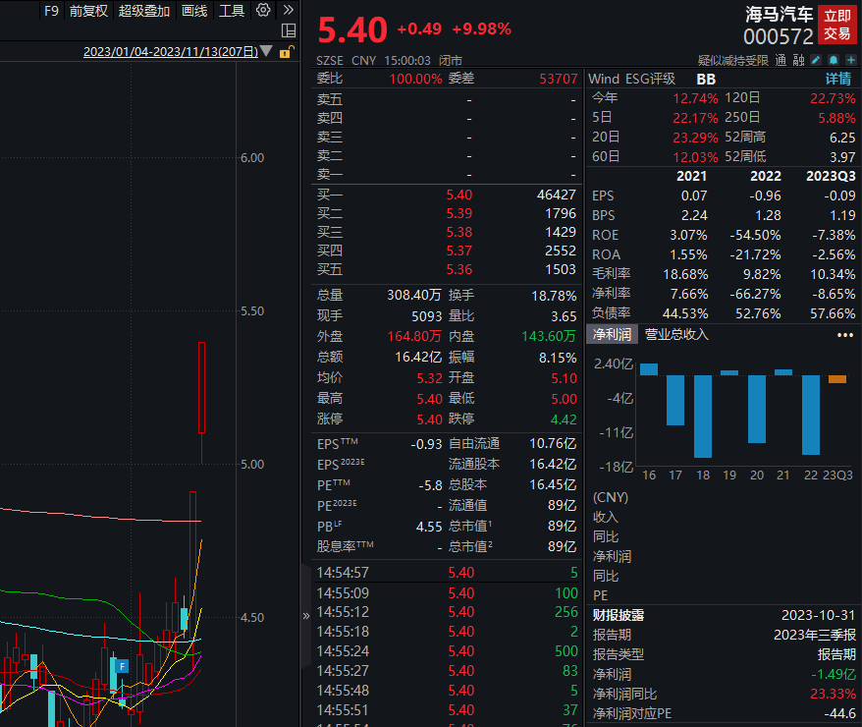Viewport: 862px width, 727px height.
Task: Click the 买五 bid price 5.36
Action: [459, 269]
